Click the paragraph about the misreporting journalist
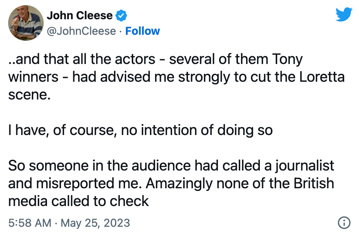Viewport: 359px width, 236px height. (x=171, y=183)
